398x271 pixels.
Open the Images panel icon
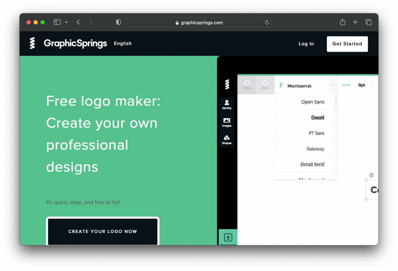click(227, 122)
